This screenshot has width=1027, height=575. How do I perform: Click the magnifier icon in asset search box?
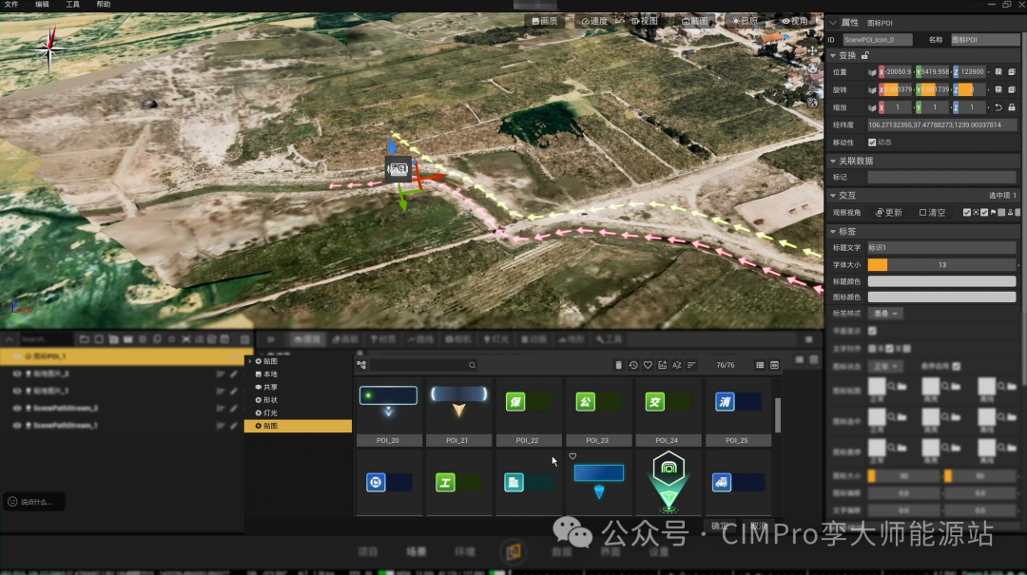[473, 365]
